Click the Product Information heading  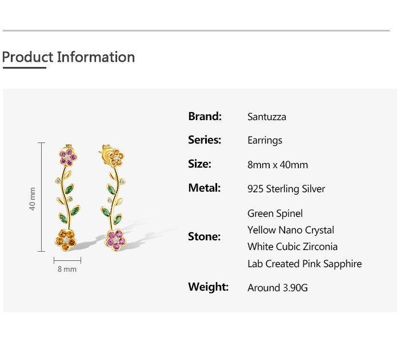[69, 57]
